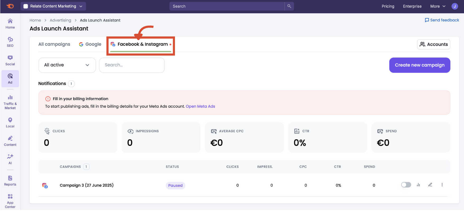
Task: Click the Impressions eye icon
Action: (131, 131)
